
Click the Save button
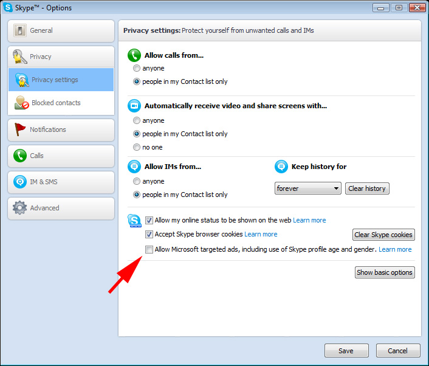coord(346,351)
